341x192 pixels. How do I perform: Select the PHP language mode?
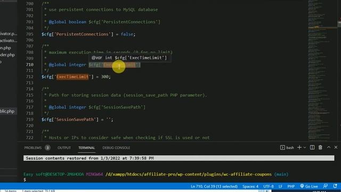[291, 186]
